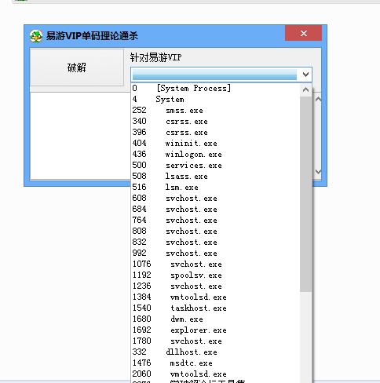Select svchost.exe with PID 1780

click(215, 341)
